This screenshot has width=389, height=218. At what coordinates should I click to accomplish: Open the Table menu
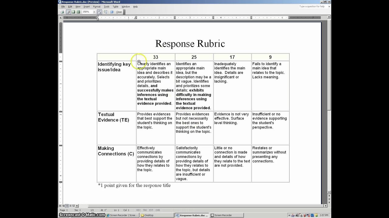click(115, 7)
